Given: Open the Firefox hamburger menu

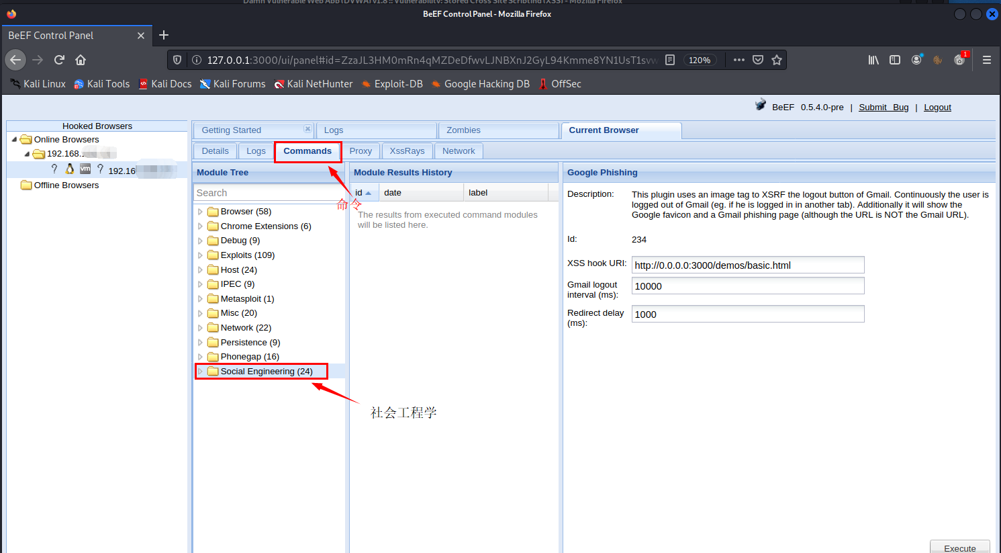Looking at the screenshot, I should [x=987, y=60].
